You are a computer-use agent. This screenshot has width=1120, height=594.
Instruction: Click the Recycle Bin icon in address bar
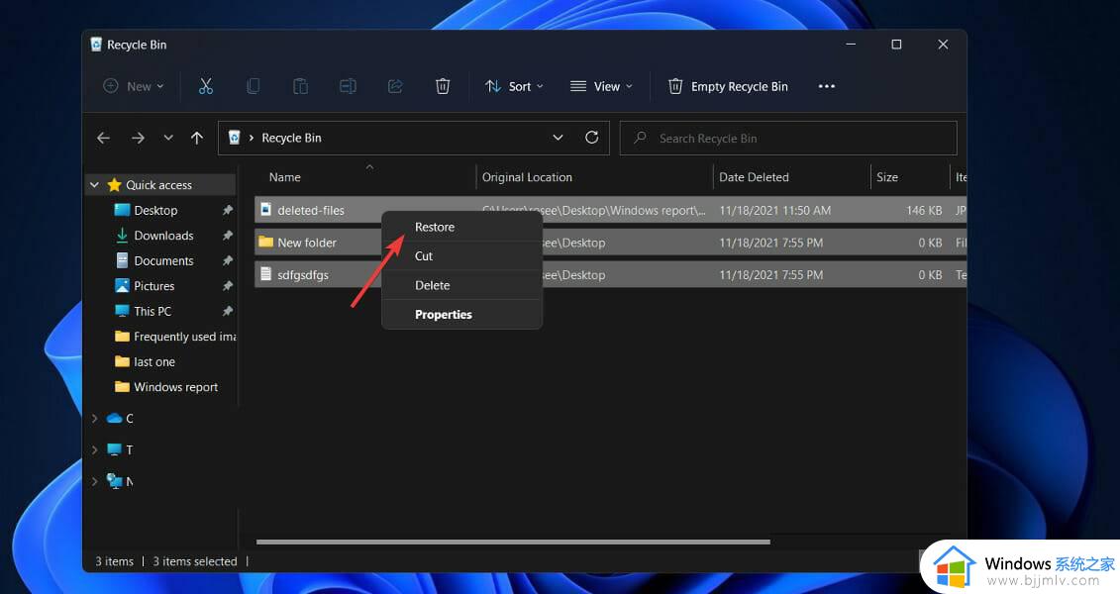(234, 137)
